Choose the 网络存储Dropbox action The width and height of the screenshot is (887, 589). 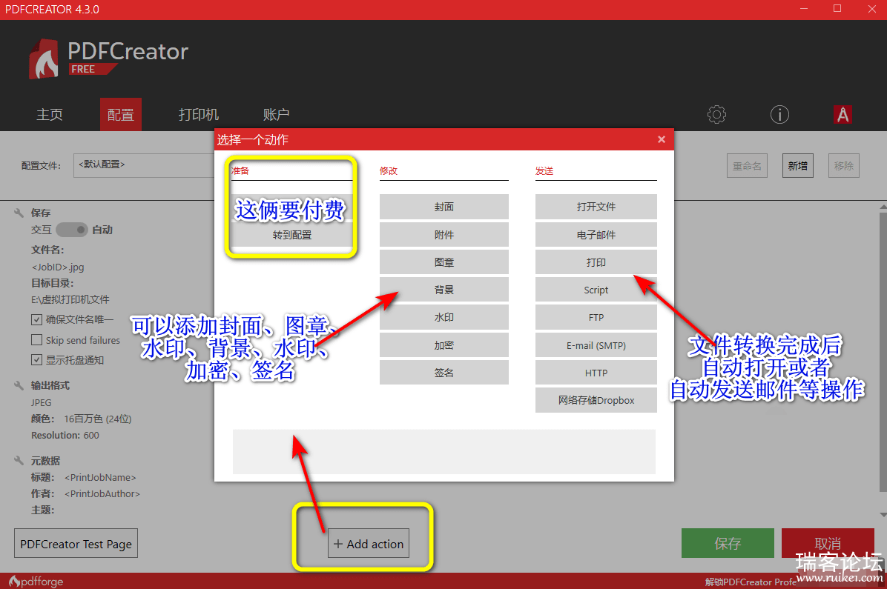596,400
